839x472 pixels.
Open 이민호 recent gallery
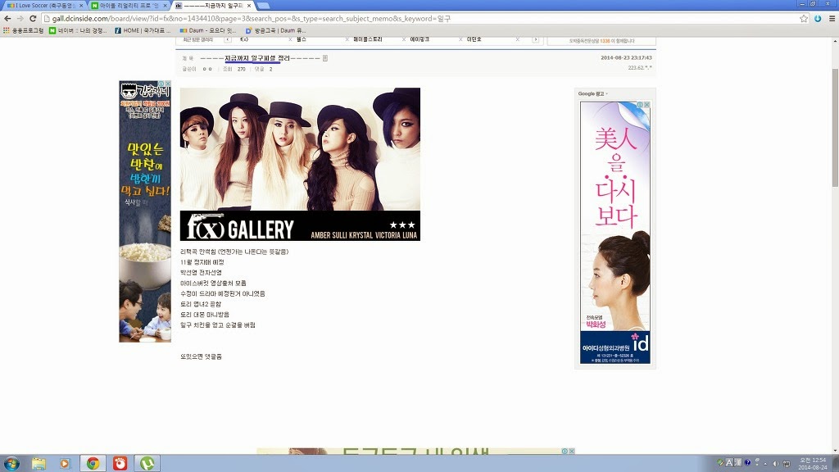coord(474,39)
